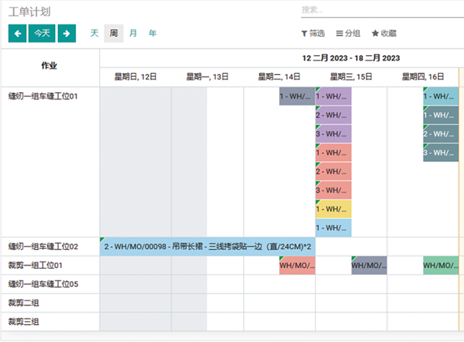Click the next week right arrow button
The image size is (464, 342).
click(x=67, y=33)
